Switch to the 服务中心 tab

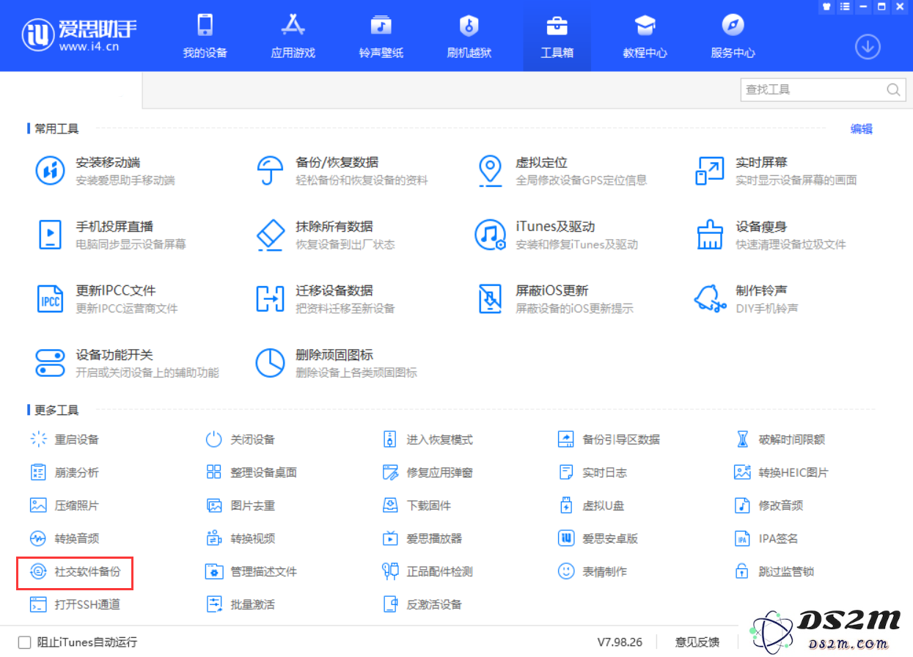733,36
